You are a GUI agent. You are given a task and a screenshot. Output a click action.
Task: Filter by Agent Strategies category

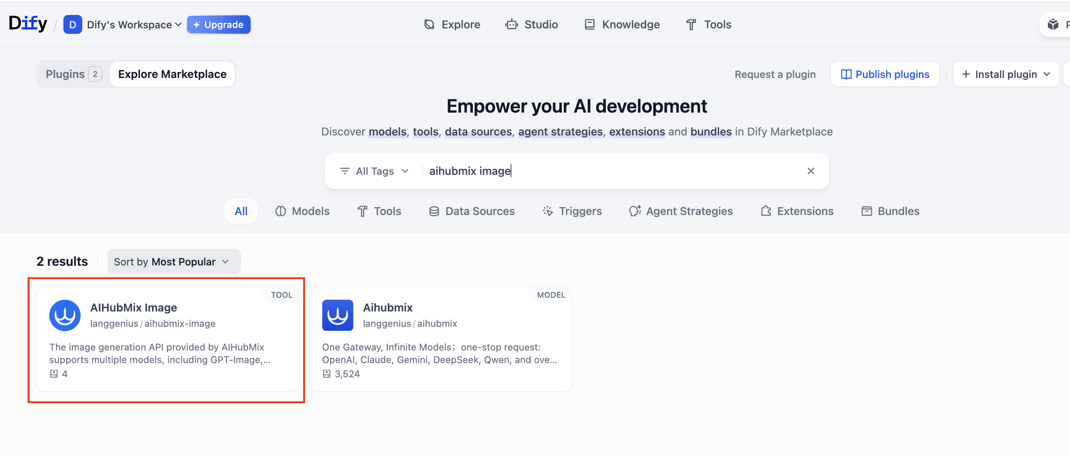pyautogui.click(x=680, y=211)
